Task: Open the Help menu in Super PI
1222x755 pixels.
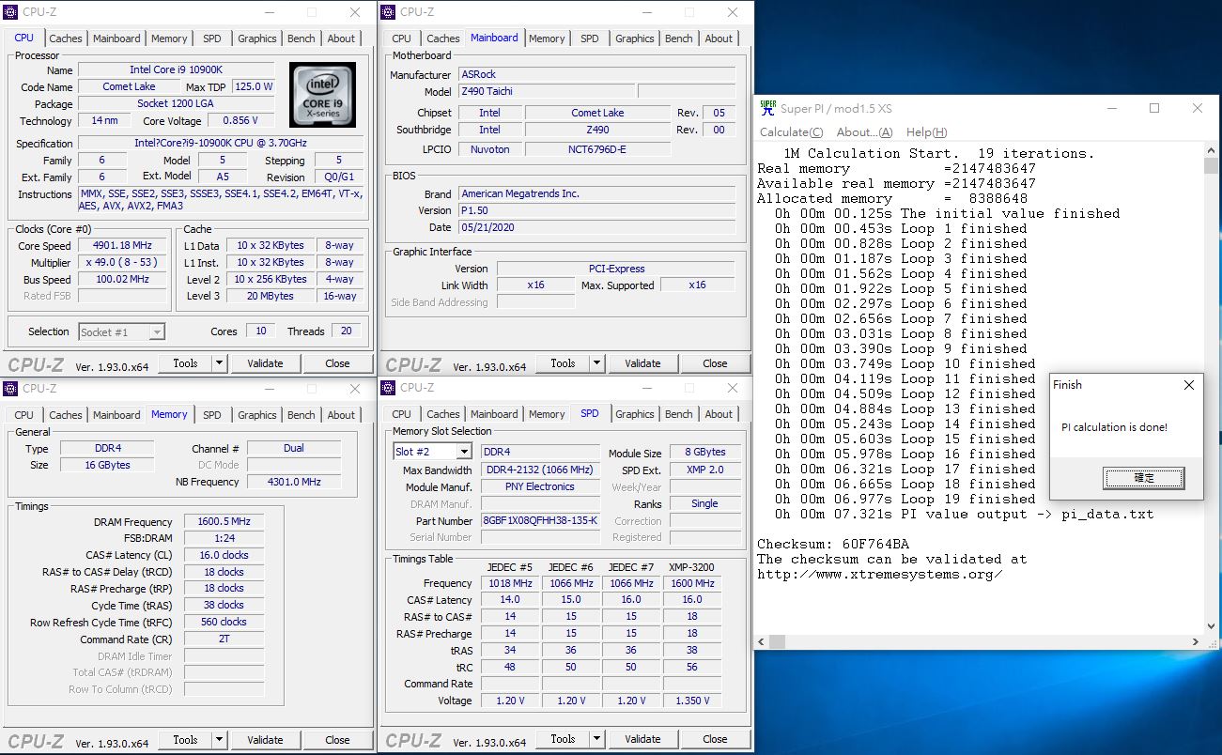Action: 926,132
